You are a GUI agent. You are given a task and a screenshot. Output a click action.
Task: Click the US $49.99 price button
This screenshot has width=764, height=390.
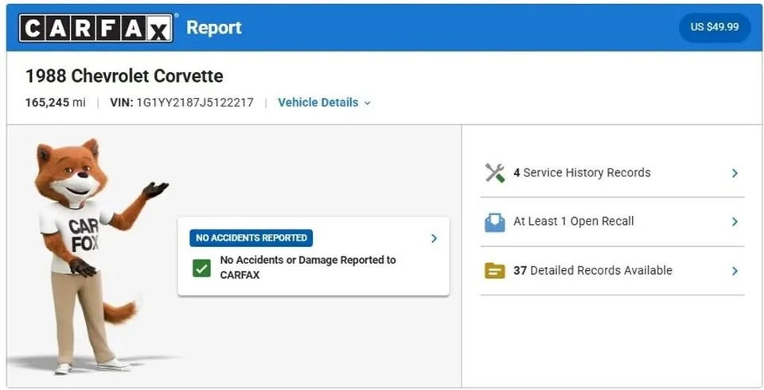click(715, 27)
